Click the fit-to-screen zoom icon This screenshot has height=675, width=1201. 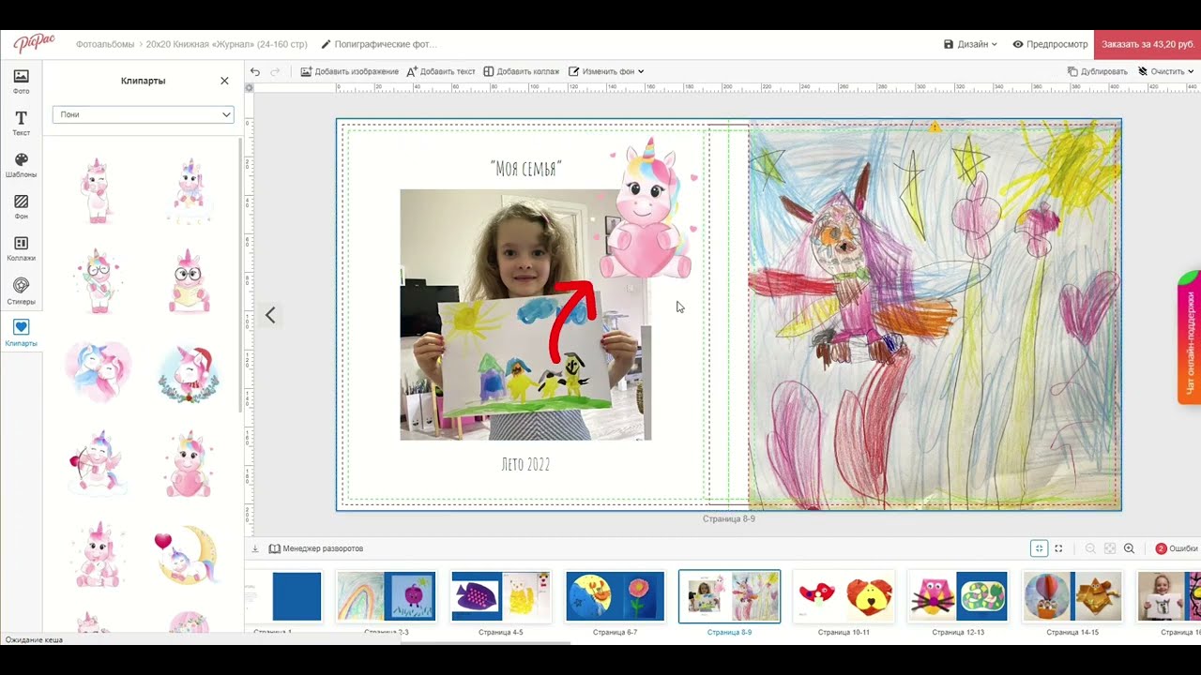point(1039,548)
